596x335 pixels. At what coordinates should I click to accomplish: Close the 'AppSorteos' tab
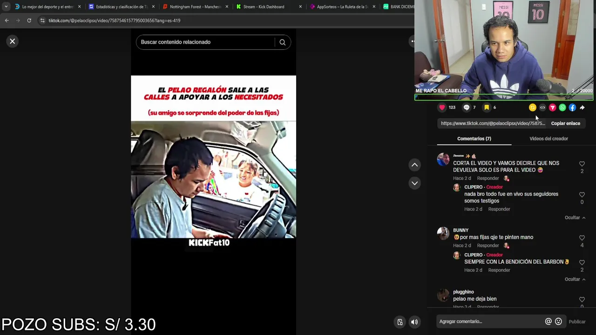coord(374,7)
